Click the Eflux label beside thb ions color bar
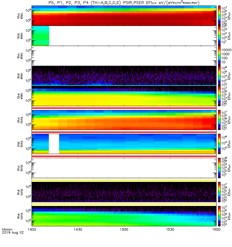Viewport: 232px width, 247px height. coord(229,144)
